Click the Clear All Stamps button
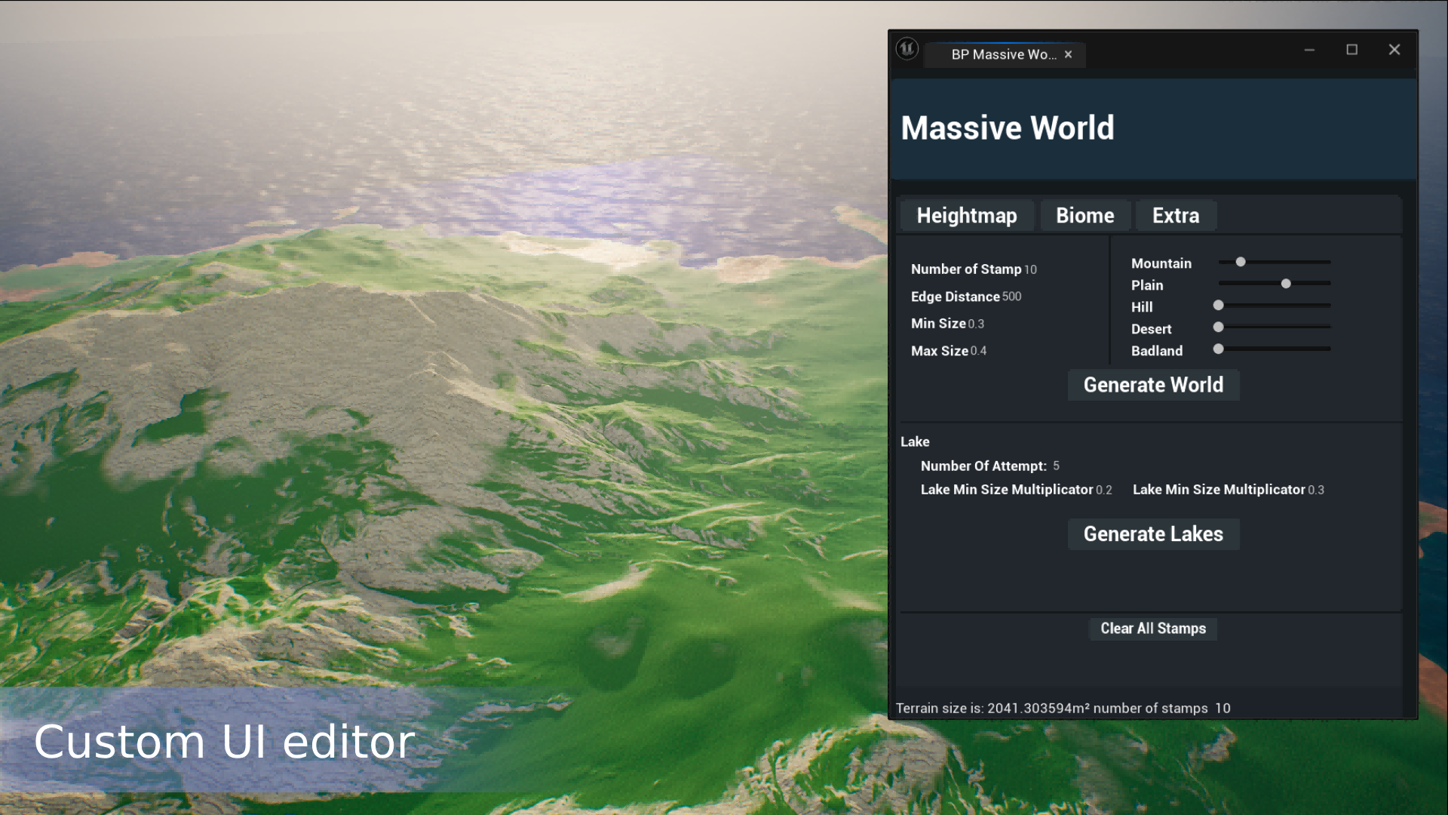Screen dimensions: 1448x815 pos(1154,628)
